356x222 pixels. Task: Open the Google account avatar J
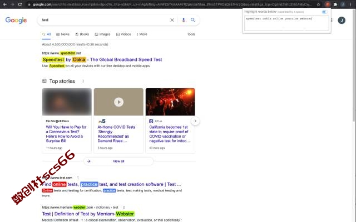[342, 21]
